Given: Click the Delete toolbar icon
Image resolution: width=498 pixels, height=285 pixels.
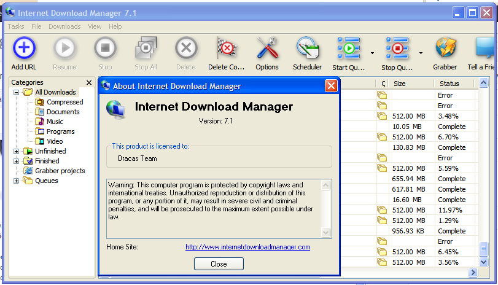Looking at the screenshot, I should [x=186, y=48].
